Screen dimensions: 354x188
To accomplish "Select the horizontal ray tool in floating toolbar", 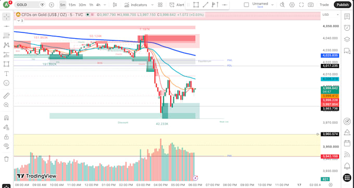I will 224,5.
